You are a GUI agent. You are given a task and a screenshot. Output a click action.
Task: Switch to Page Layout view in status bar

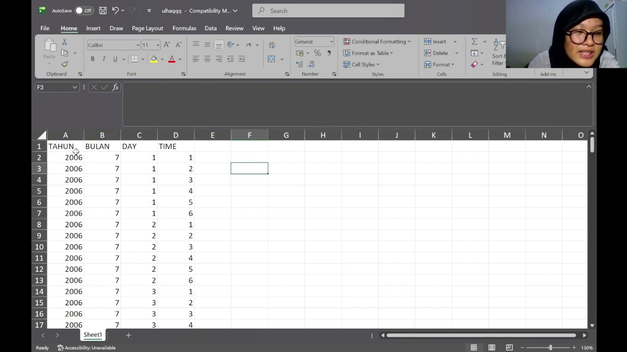point(491,348)
